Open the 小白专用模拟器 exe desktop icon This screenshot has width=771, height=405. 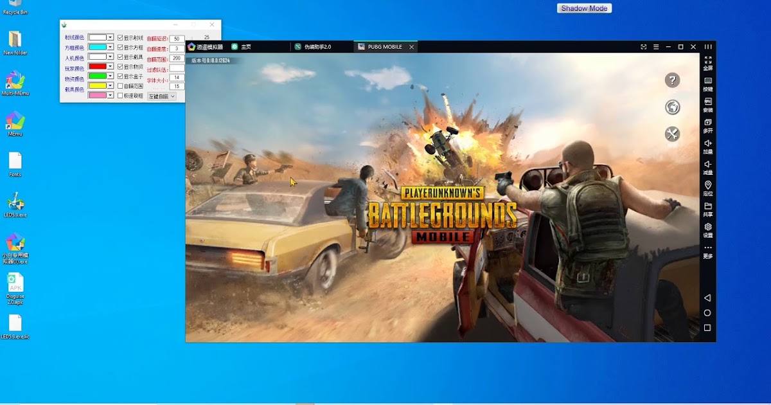(15, 248)
